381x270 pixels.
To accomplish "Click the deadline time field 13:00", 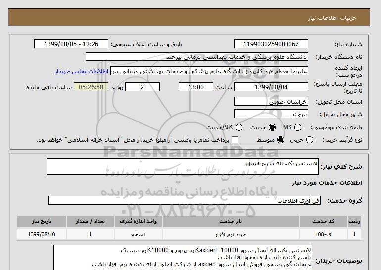I will pyautogui.click(x=196, y=87).
